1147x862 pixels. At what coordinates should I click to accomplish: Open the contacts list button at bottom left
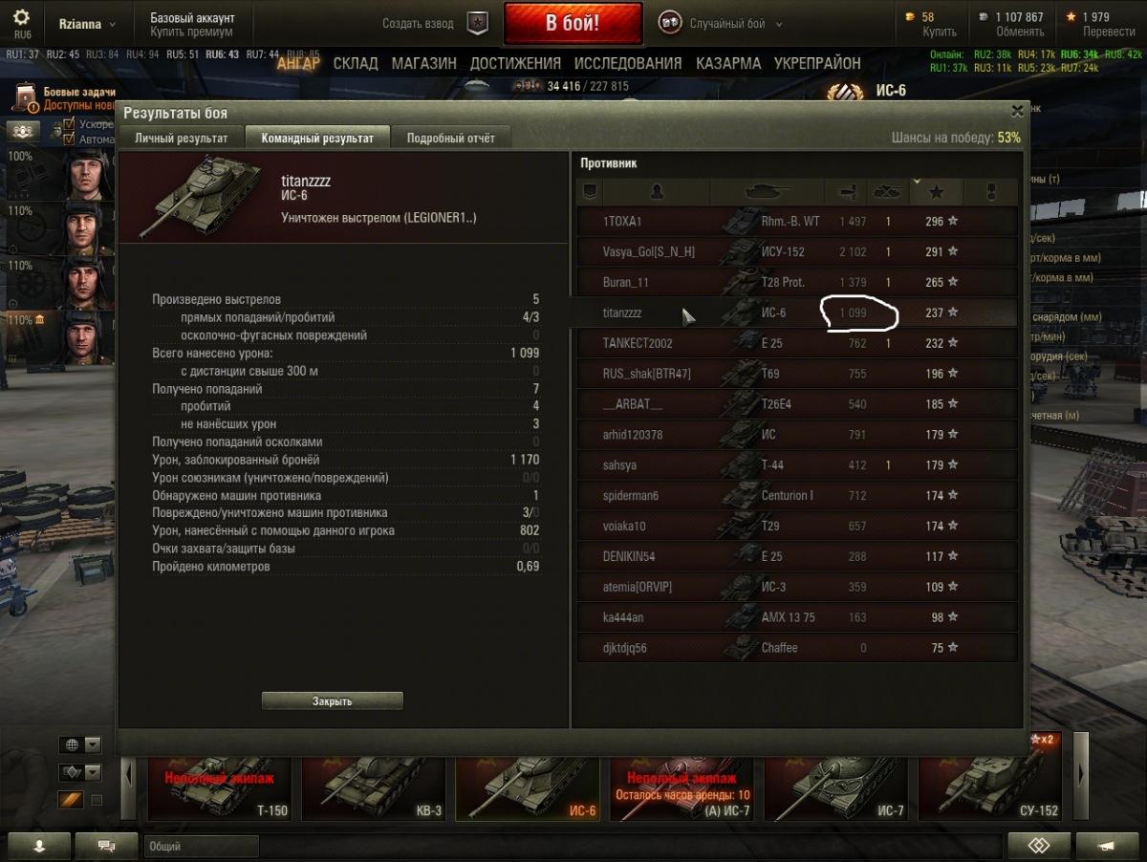coord(39,846)
